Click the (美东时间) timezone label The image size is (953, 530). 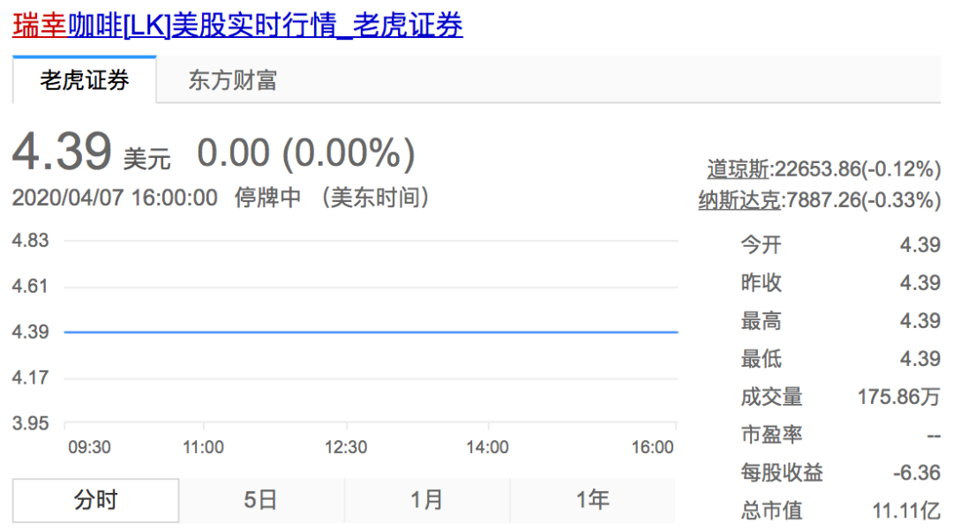[375, 198]
